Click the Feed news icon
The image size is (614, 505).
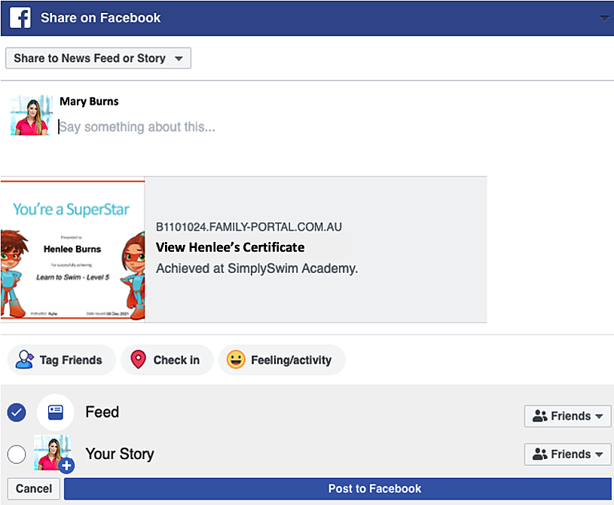[56, 412]
